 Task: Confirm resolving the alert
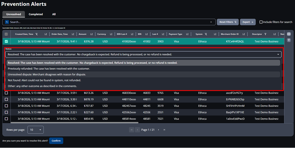pos(56,141)
